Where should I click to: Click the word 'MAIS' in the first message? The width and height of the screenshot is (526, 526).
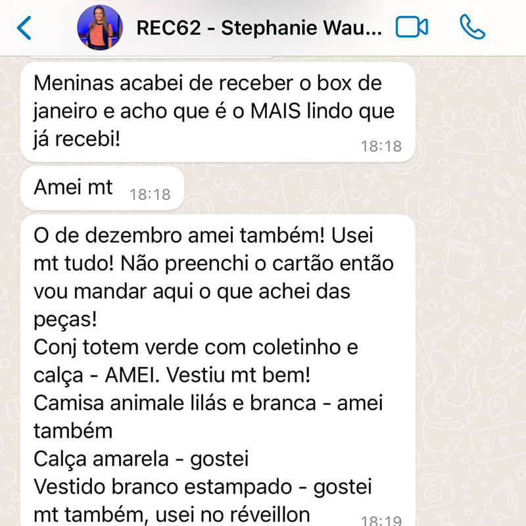275,111
